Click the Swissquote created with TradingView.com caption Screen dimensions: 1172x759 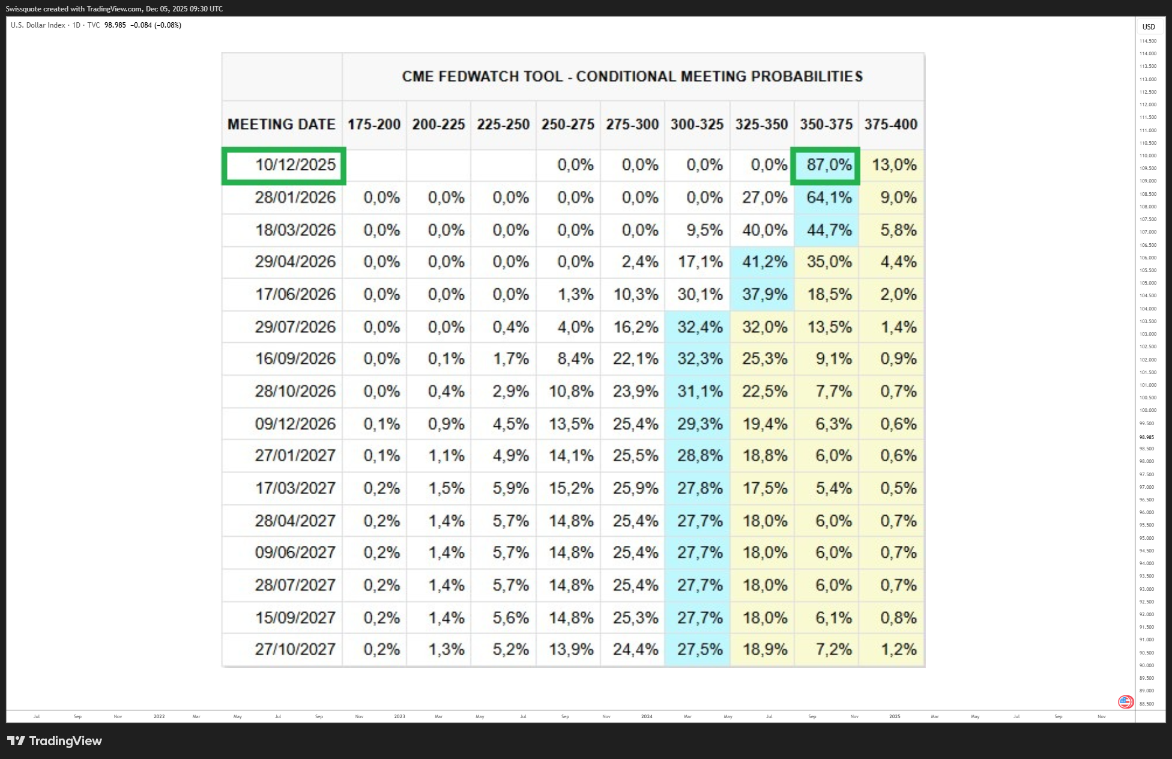[114, 9]
